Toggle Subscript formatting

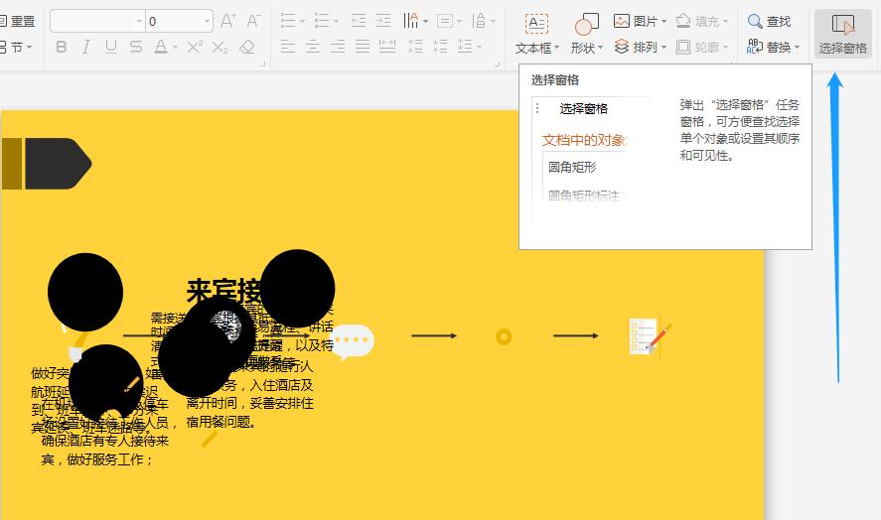220,48
